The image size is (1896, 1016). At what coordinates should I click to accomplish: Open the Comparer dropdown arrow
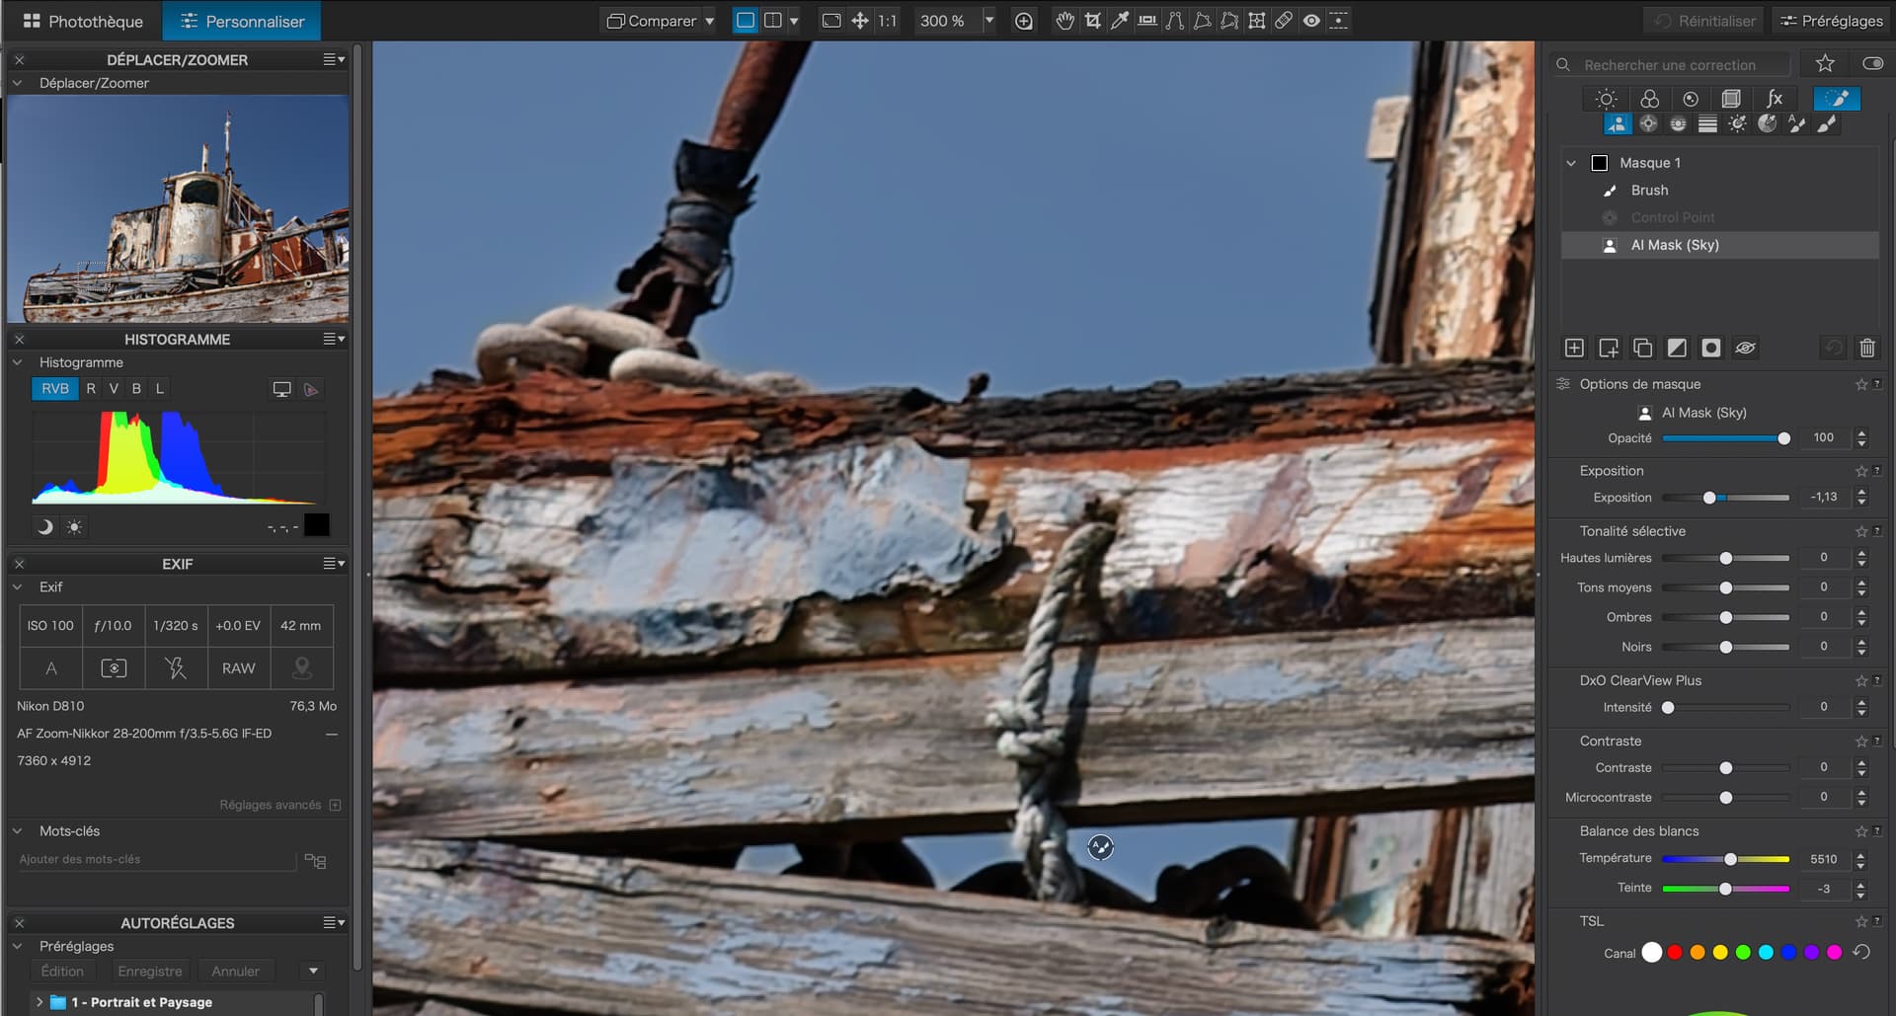pos(709,21)
